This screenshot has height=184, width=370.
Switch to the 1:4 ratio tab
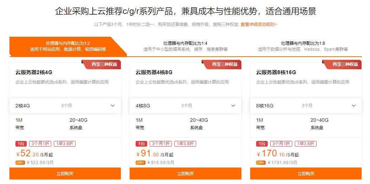(x=185, y=46)
